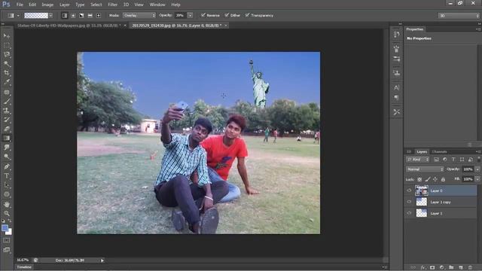
Task: Select the Pen tool
Action: coord(7,166)
